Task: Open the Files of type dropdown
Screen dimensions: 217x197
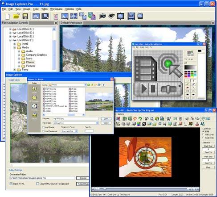Action: click(x=97, y=123)
